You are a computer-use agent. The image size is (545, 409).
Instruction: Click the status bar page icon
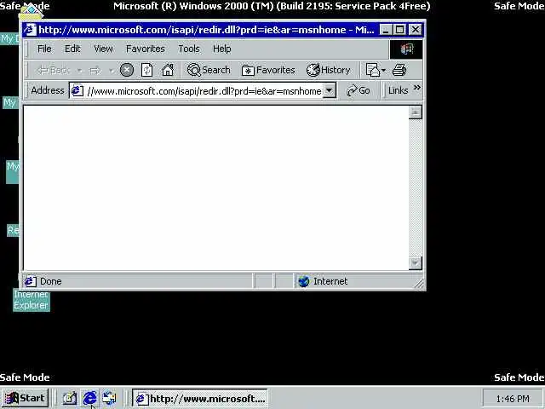(30, 281)
